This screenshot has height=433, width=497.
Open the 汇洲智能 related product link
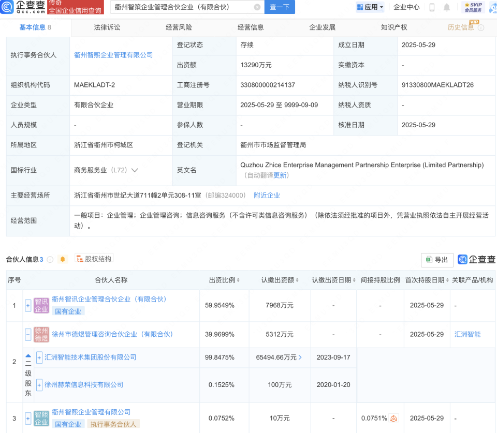[x=467, y=335]
